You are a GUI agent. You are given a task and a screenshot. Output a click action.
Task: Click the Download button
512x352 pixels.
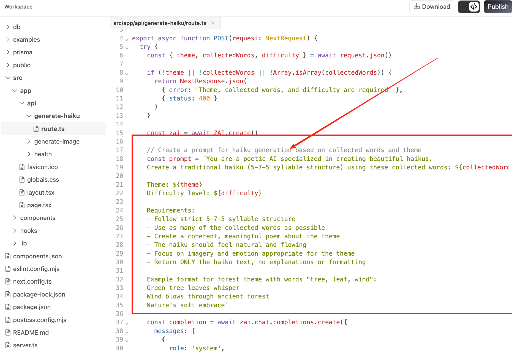pos(431,7)
